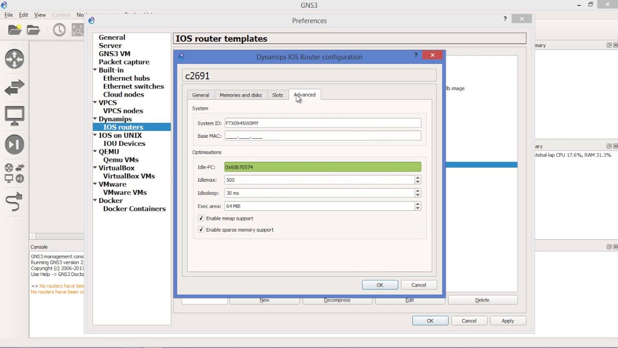This screenshot has width=618, height=348.
Task: Select Ethernet switches in preferences tree
Action: (x=134, y=87)
